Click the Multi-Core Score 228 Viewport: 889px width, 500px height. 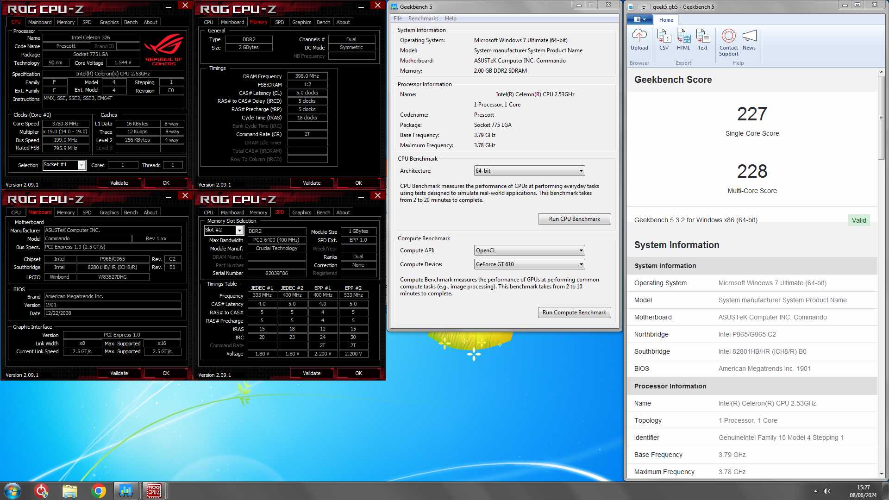[752, 171]
